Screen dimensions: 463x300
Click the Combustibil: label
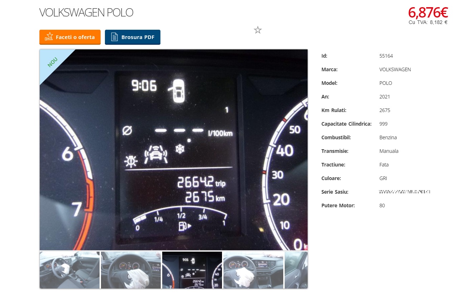[336, 137]
